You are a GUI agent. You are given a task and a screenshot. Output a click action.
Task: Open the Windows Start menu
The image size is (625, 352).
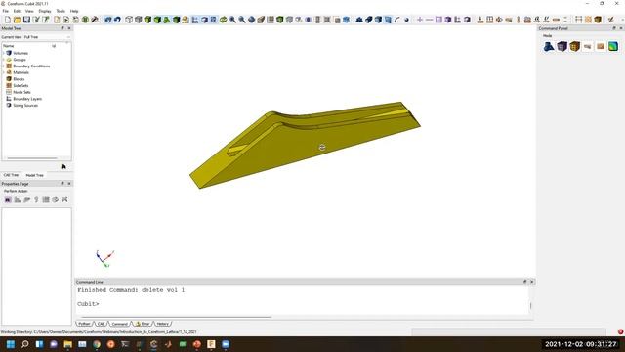click(11, 344)
